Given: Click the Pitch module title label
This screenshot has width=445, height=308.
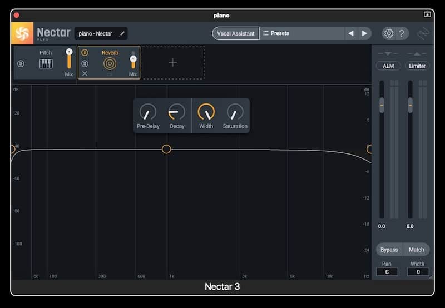Looking at the screenshot, I should click(46, 53).
